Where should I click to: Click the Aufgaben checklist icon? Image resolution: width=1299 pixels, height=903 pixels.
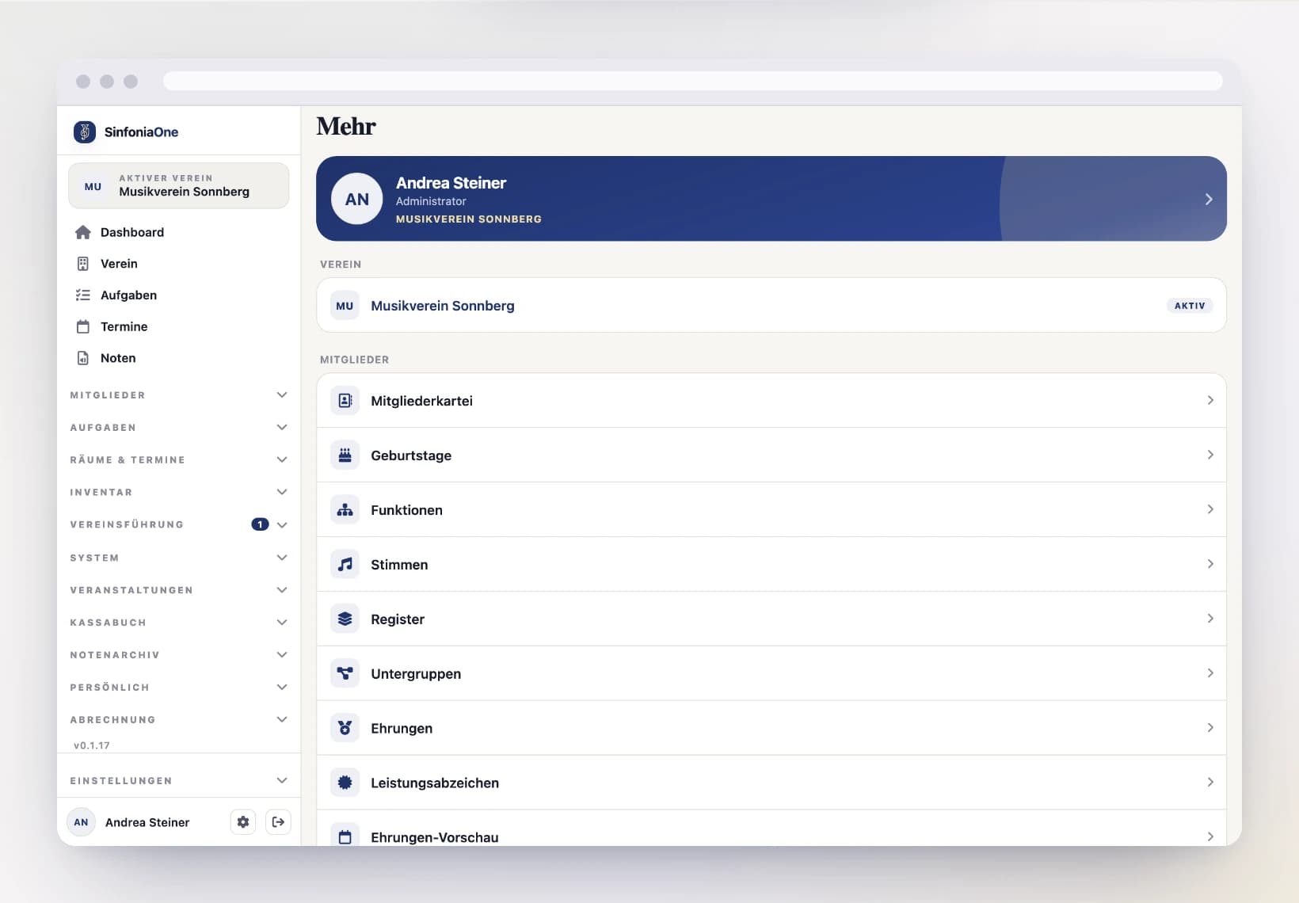[83, 295]
